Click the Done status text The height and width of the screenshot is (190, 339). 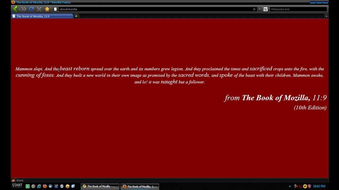20,180
